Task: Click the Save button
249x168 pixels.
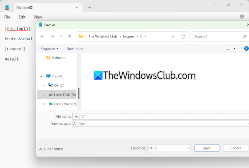Action: [207, 148]
